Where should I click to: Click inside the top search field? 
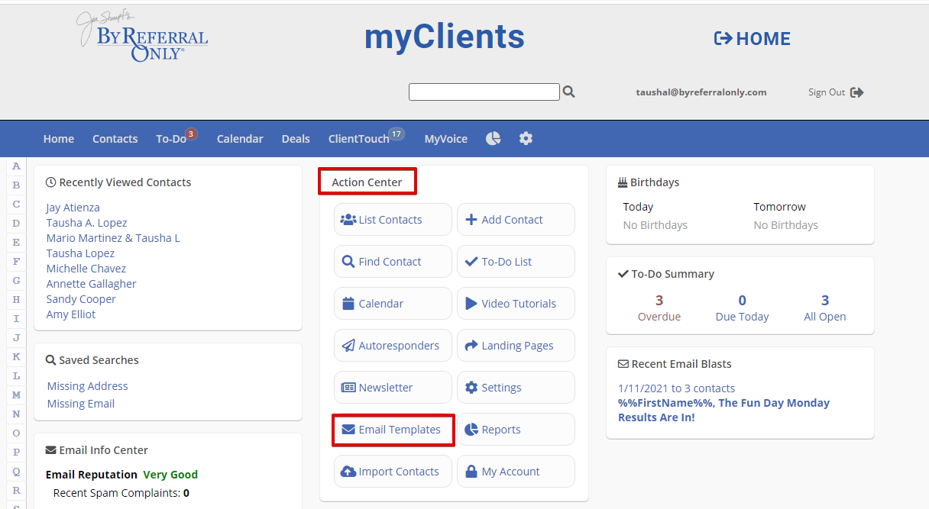coord(484,92)
